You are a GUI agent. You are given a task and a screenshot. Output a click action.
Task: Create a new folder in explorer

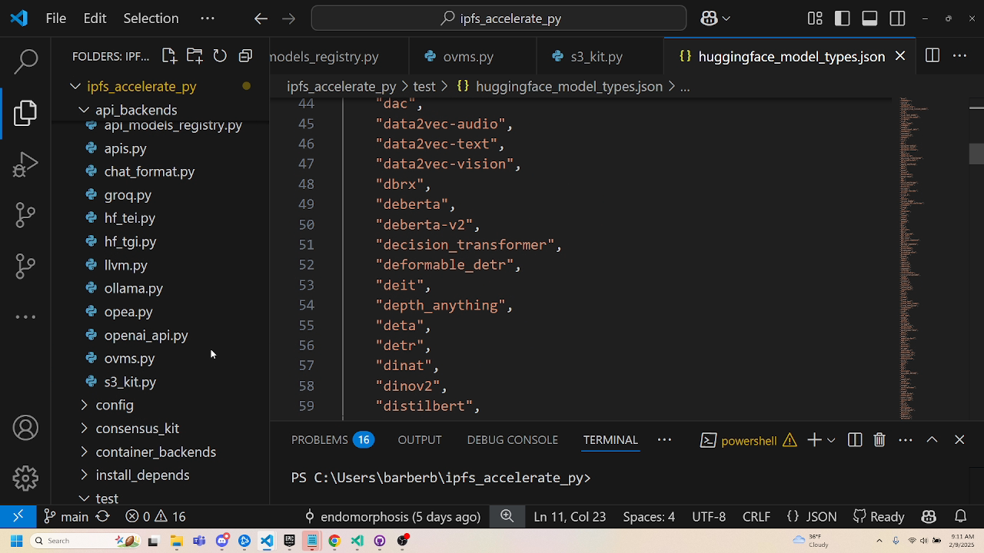coord(194,56)
